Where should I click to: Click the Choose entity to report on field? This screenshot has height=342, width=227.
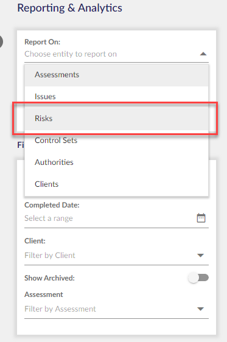coord(116,54)
